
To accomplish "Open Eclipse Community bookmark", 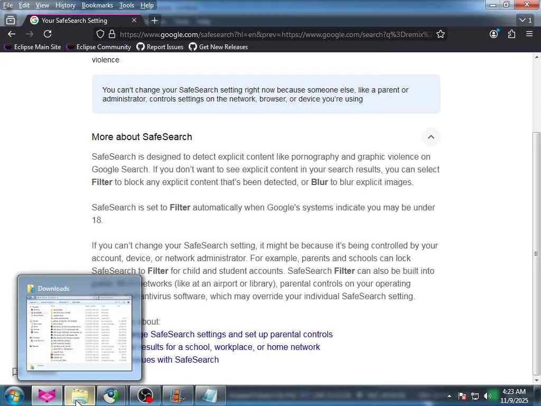I will pyautogui.click(x=99, y=47).
